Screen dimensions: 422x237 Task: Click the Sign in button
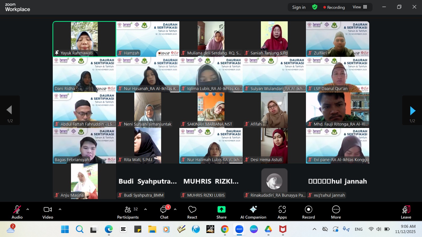[299, 7]
